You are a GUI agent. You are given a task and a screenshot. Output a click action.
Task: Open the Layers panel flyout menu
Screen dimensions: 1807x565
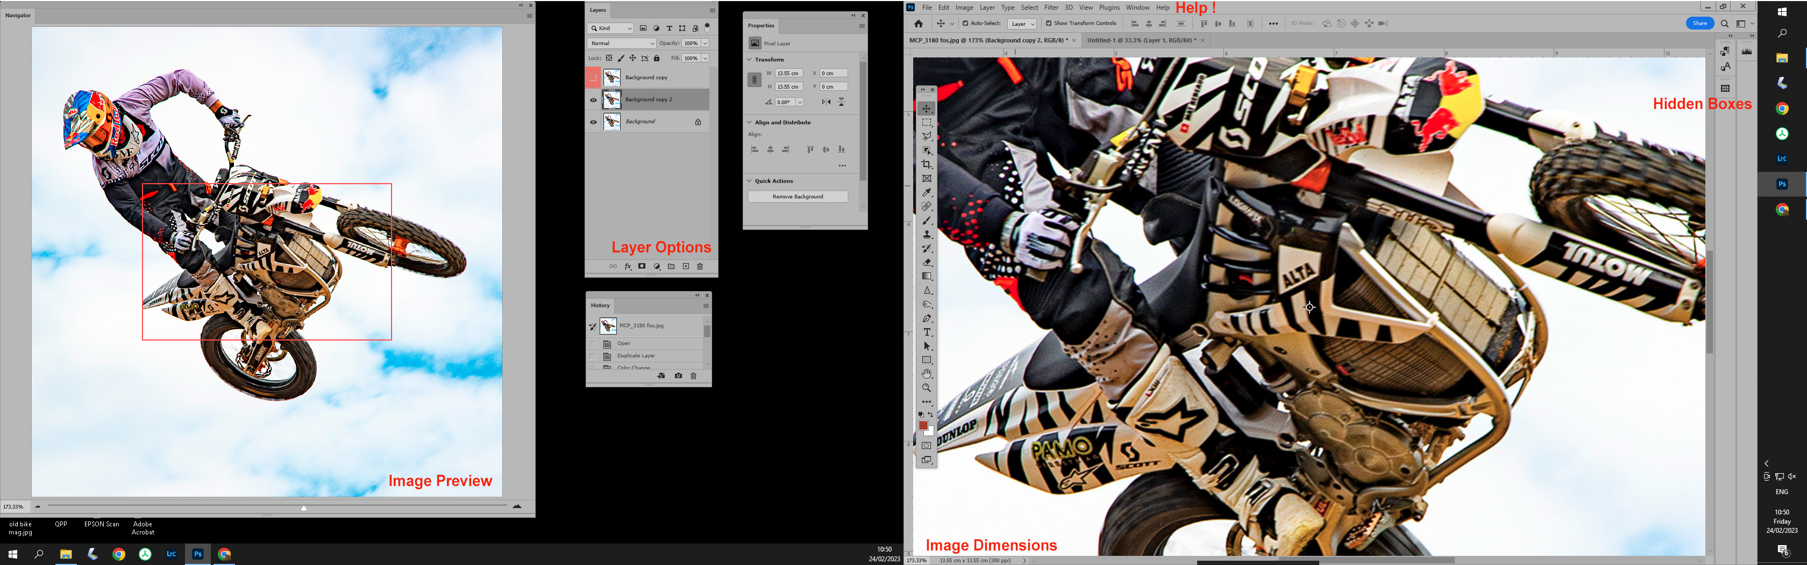(712, 11)
